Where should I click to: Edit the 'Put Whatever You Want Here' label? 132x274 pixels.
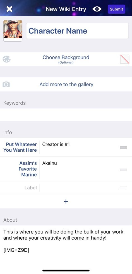(21, 147)
